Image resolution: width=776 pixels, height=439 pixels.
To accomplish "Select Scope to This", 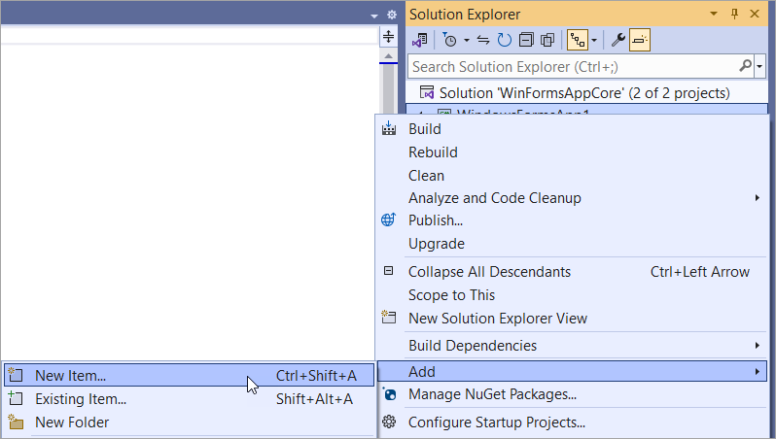I will (572, 295).
